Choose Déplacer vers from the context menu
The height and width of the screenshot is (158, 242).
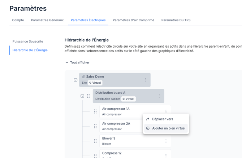click(x=162, y=119)
